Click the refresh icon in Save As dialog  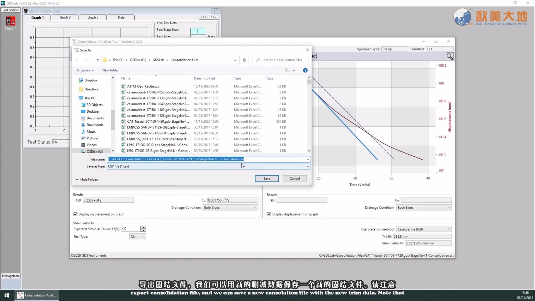[x=244, y=60]
